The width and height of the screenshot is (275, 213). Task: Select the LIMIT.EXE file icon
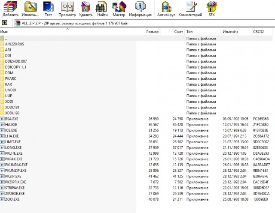2,142
